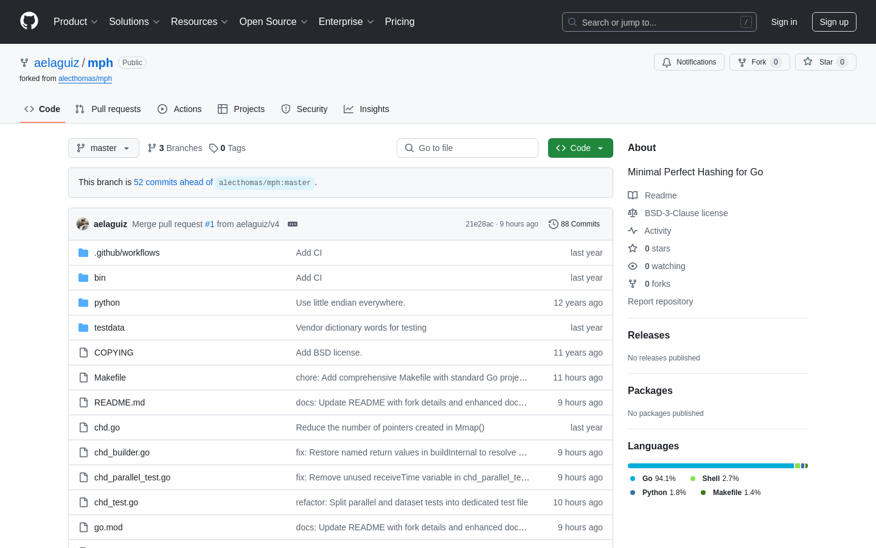The width and height of the screenshot is (876, 548).
Task: Click the GitHub logo icon
Action: (29, 21)
